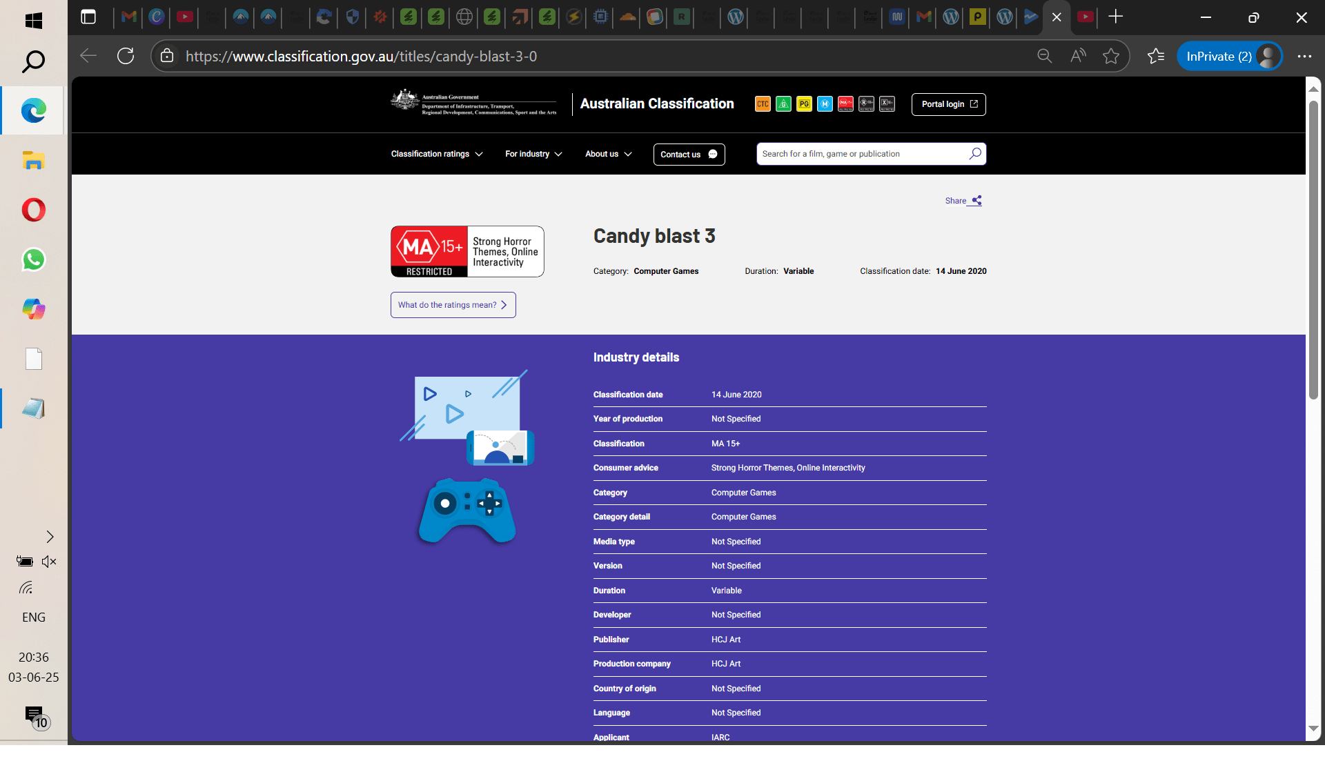Open File Explorer from taskbar

(33, 160)
